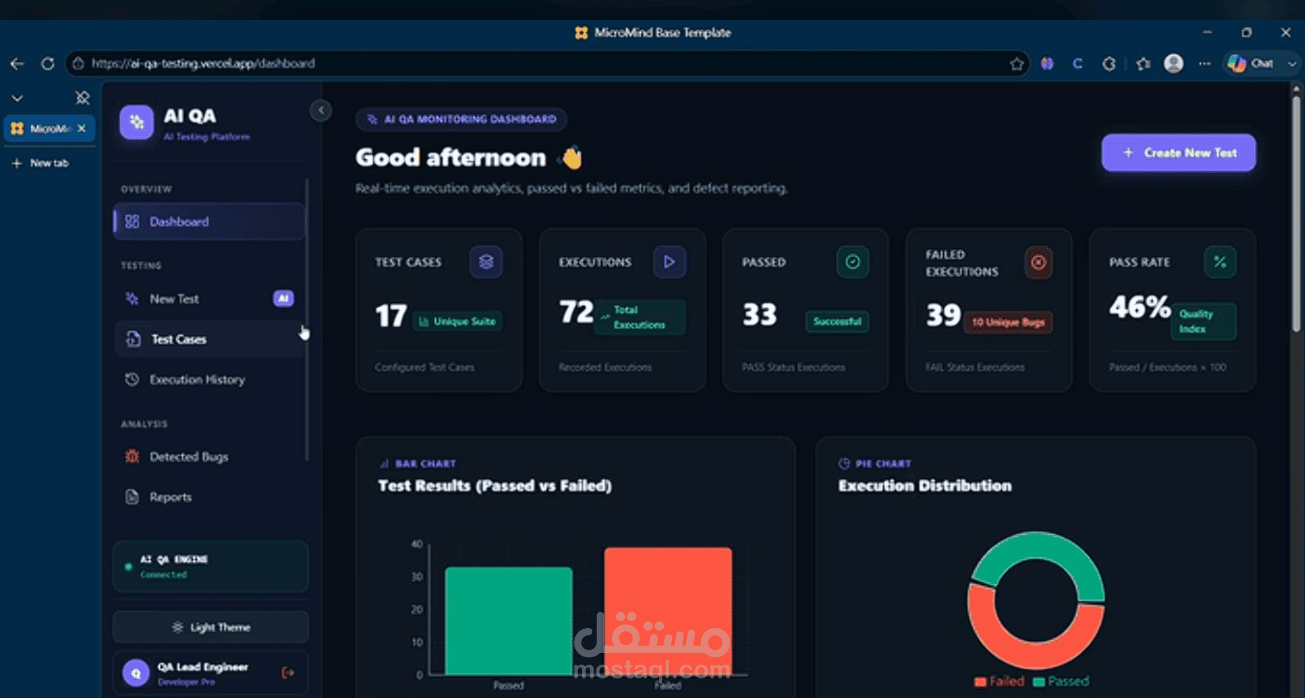Open the Dashboard sidebar item
The width and height of the screenshot is (1305, 698).
pos(209,222)
